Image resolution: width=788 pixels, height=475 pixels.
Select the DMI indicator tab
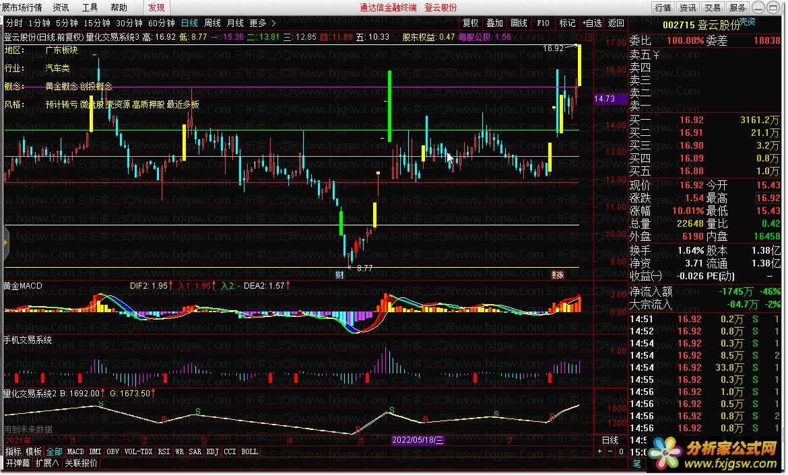[96, 452]
